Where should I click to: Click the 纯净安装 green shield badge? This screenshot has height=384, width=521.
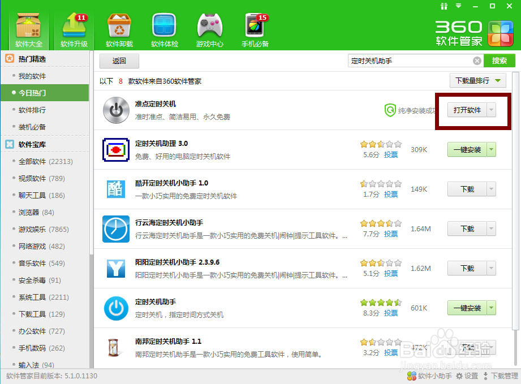[390, 110]
